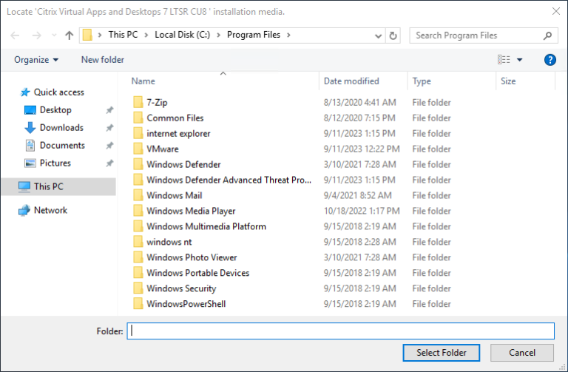Click the change view layout icon

504,60
